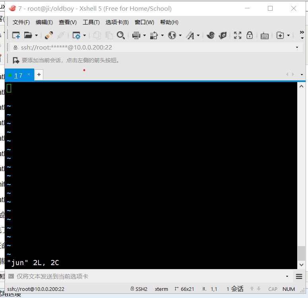Click the Font icon

[190, 35]
